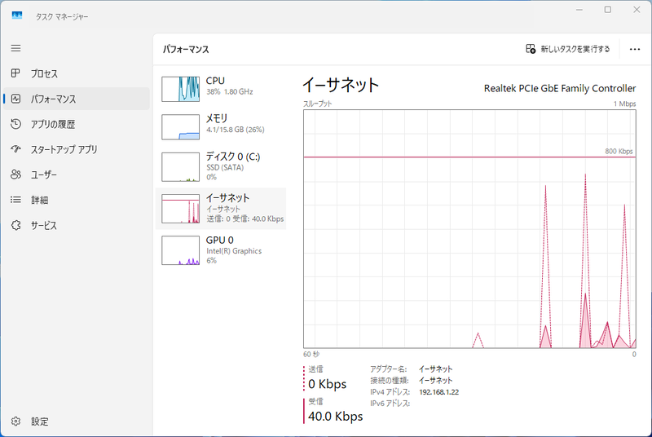Click the Intel(R) Graphics text

click(x=234, y=251)
